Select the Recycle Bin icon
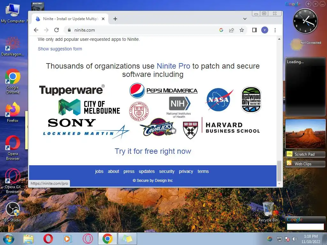Image resolution: width=327 pixels, height=245 pixels. click(268, 212)
